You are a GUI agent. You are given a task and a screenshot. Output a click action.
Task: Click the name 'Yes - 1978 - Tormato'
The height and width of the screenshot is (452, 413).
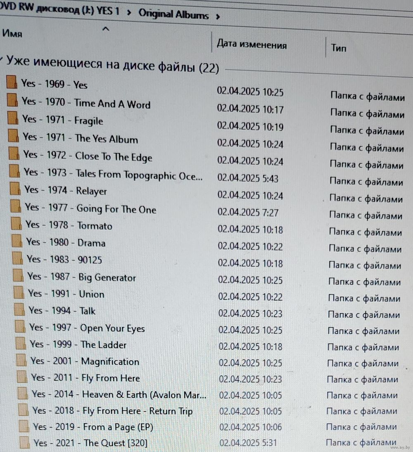pyautogui.click(x=69, y=225)
